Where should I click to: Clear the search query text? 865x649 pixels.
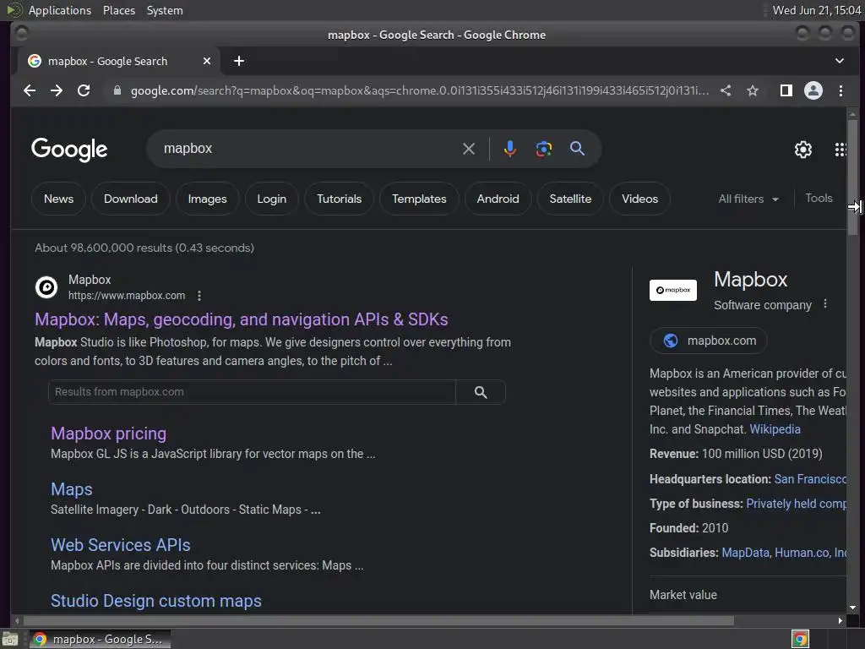469,149
